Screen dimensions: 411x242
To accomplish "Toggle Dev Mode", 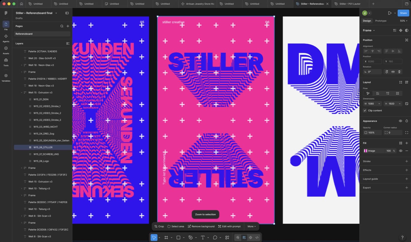I will (257, 238).
